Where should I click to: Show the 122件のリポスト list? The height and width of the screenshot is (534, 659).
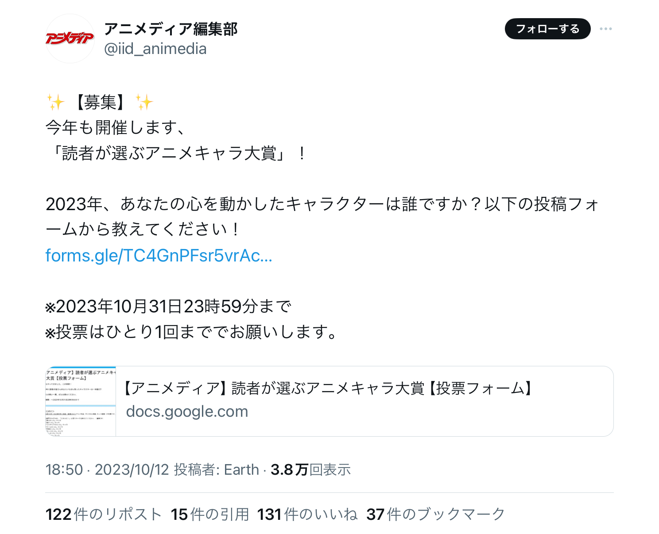(x=104, y=514)
